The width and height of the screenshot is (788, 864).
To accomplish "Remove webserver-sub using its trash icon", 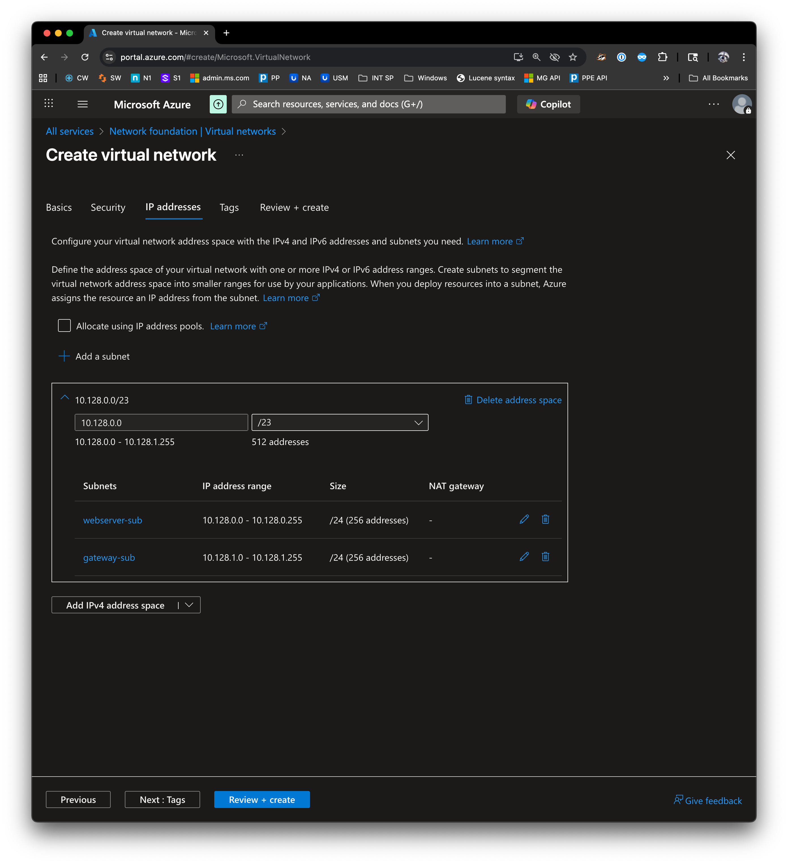I will 545,519.
